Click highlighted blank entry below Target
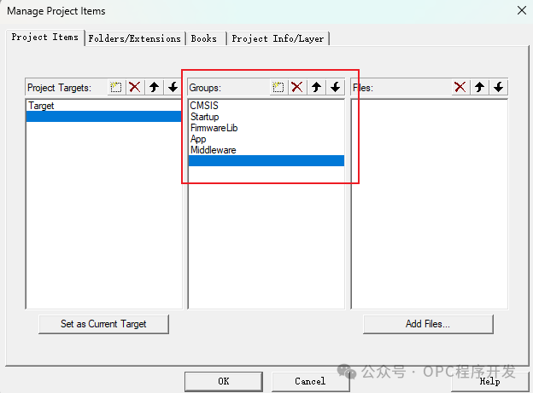 pos(103,117)
